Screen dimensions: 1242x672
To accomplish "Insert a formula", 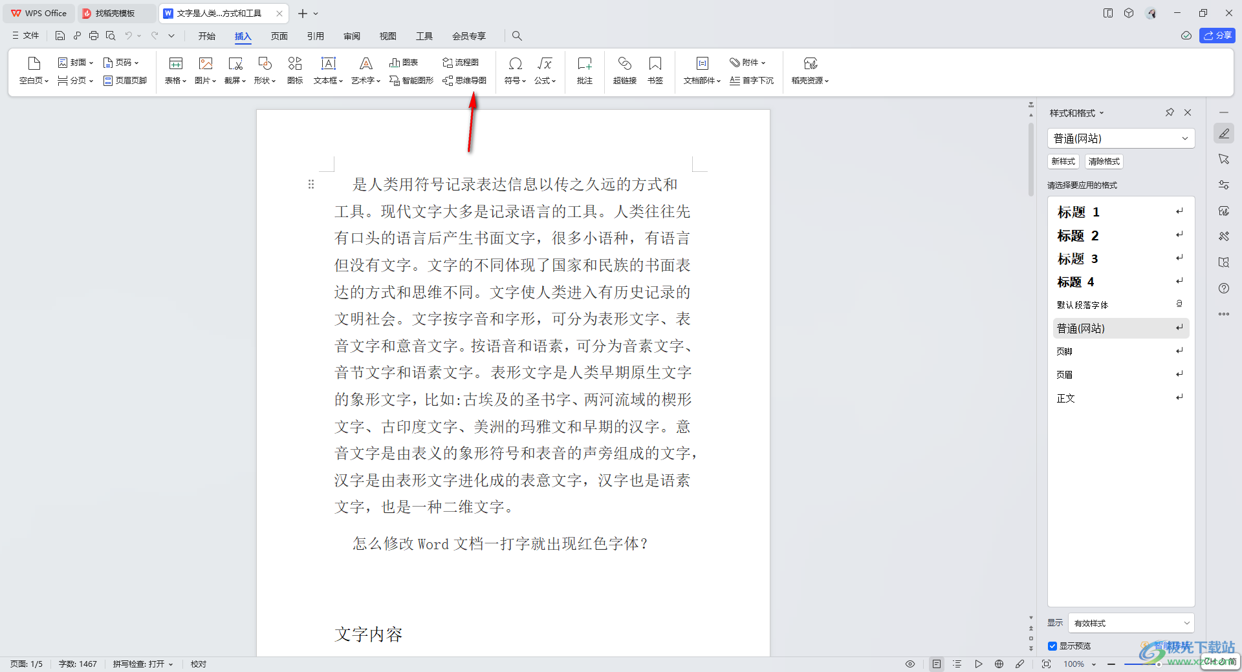I will pos(545,70).
